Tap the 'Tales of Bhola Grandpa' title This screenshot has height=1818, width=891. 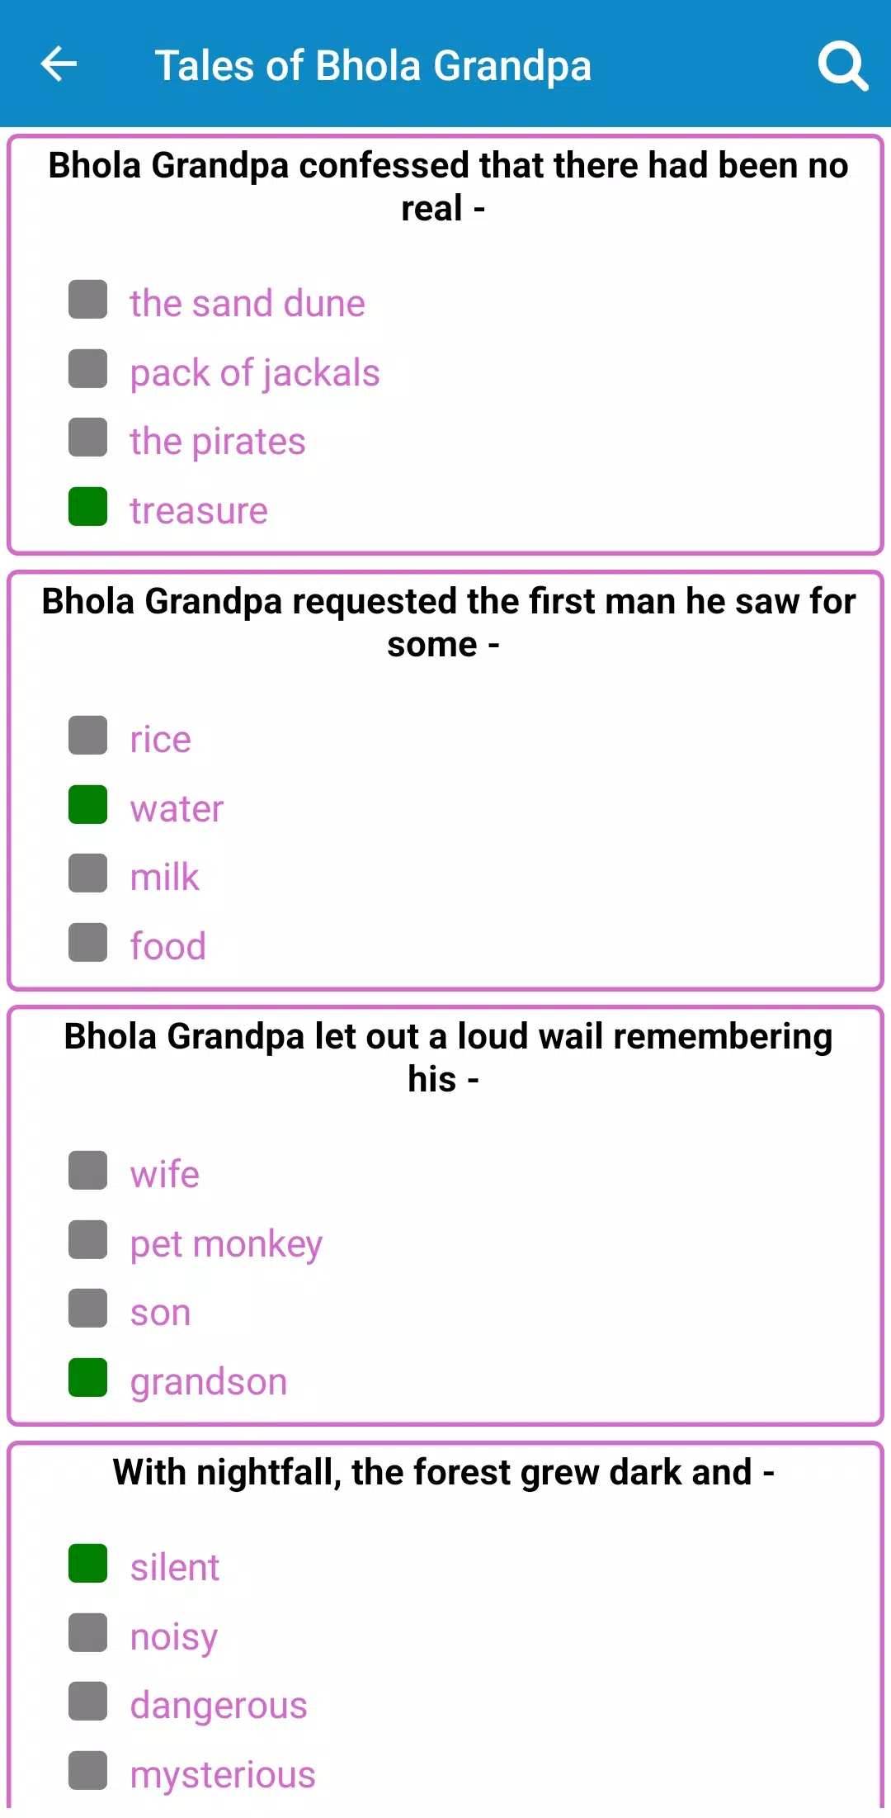click(x=373, y=65)
